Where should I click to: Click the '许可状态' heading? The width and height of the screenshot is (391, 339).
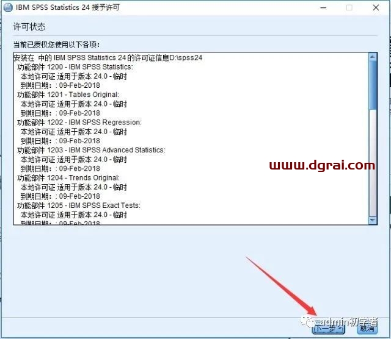pos(29,27)
